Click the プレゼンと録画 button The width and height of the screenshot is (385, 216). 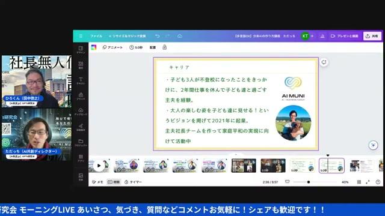click(x=345, y=36)
